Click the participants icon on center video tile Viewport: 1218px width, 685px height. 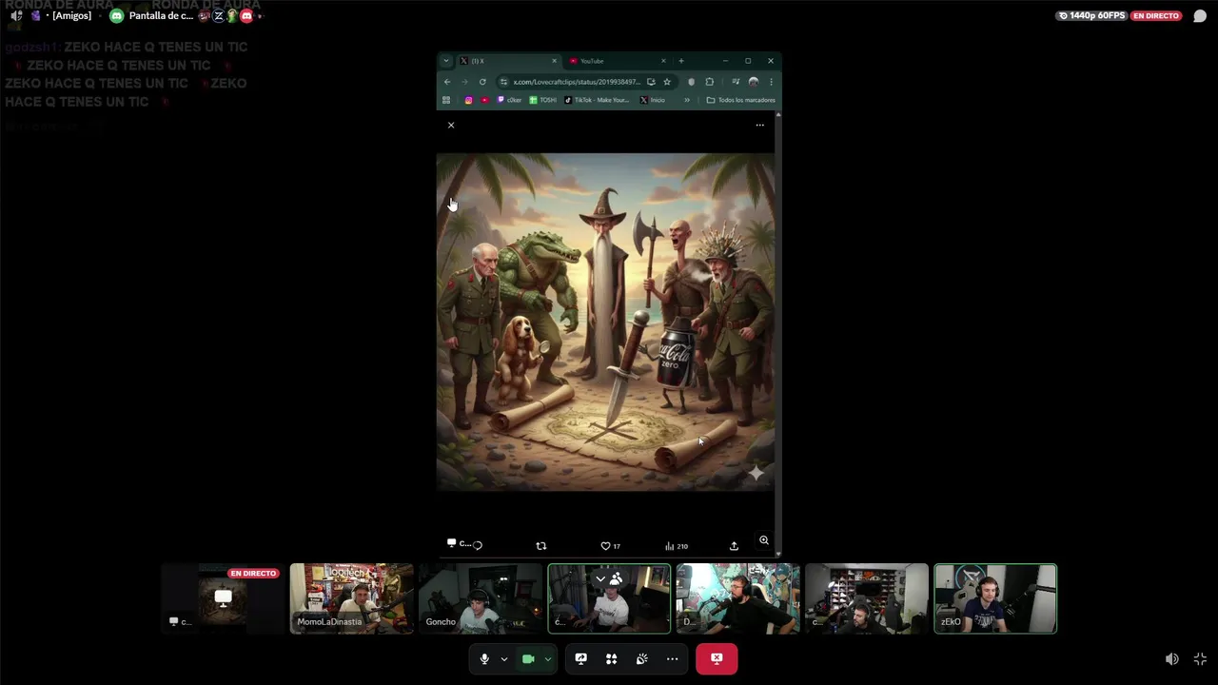point(617,578)
